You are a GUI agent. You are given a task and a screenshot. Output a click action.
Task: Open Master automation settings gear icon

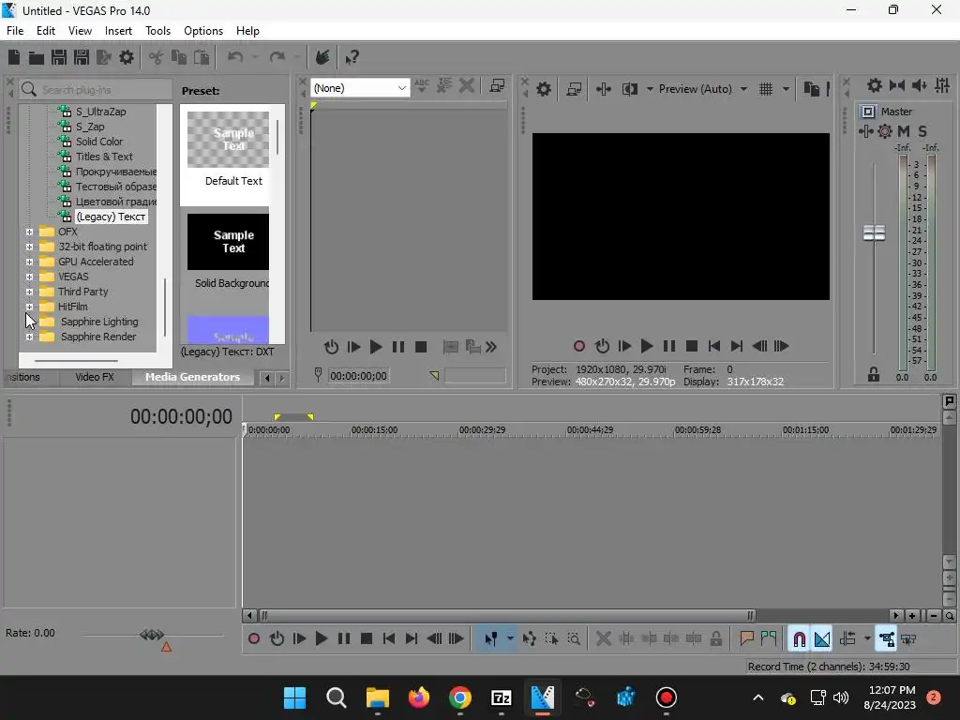(885, 131)
